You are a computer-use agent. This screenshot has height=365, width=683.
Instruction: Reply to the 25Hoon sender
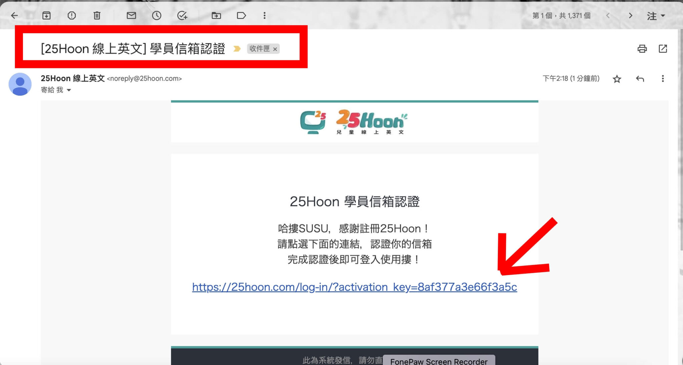click(x=640, y=79)
